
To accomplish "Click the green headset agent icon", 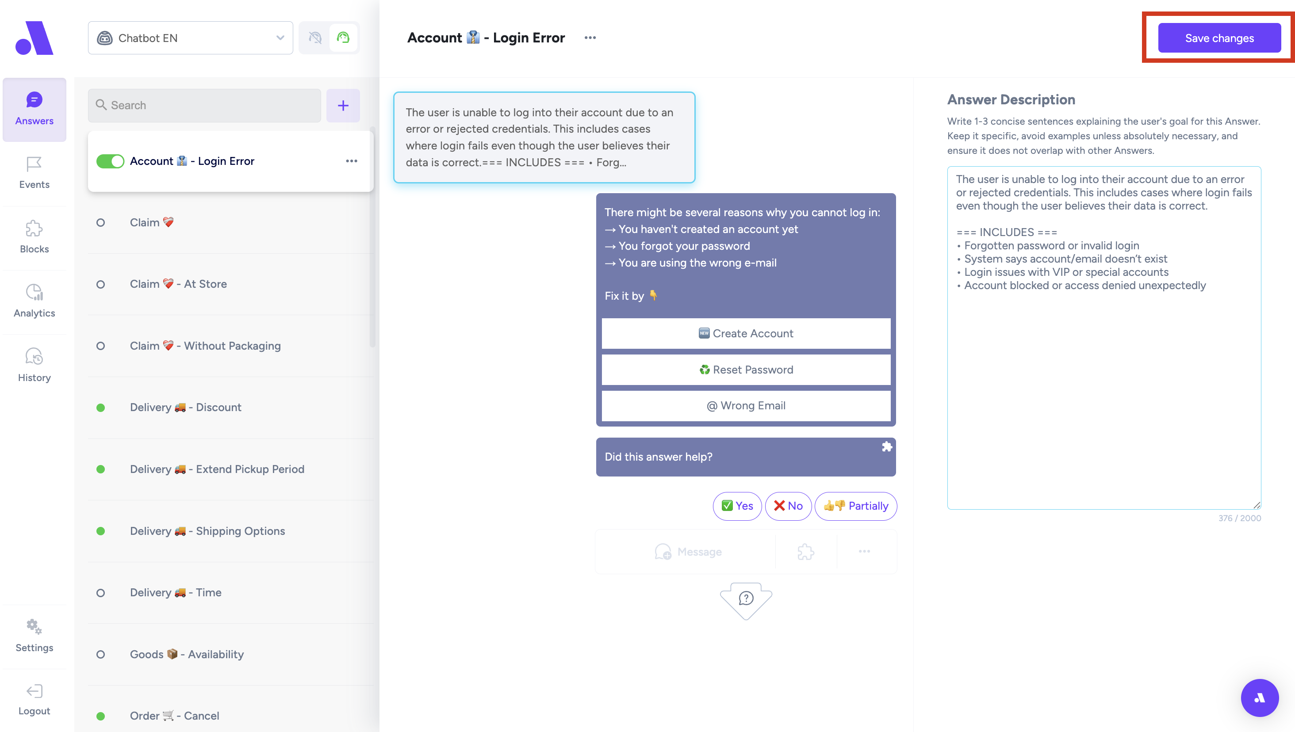I will (343, 38).
